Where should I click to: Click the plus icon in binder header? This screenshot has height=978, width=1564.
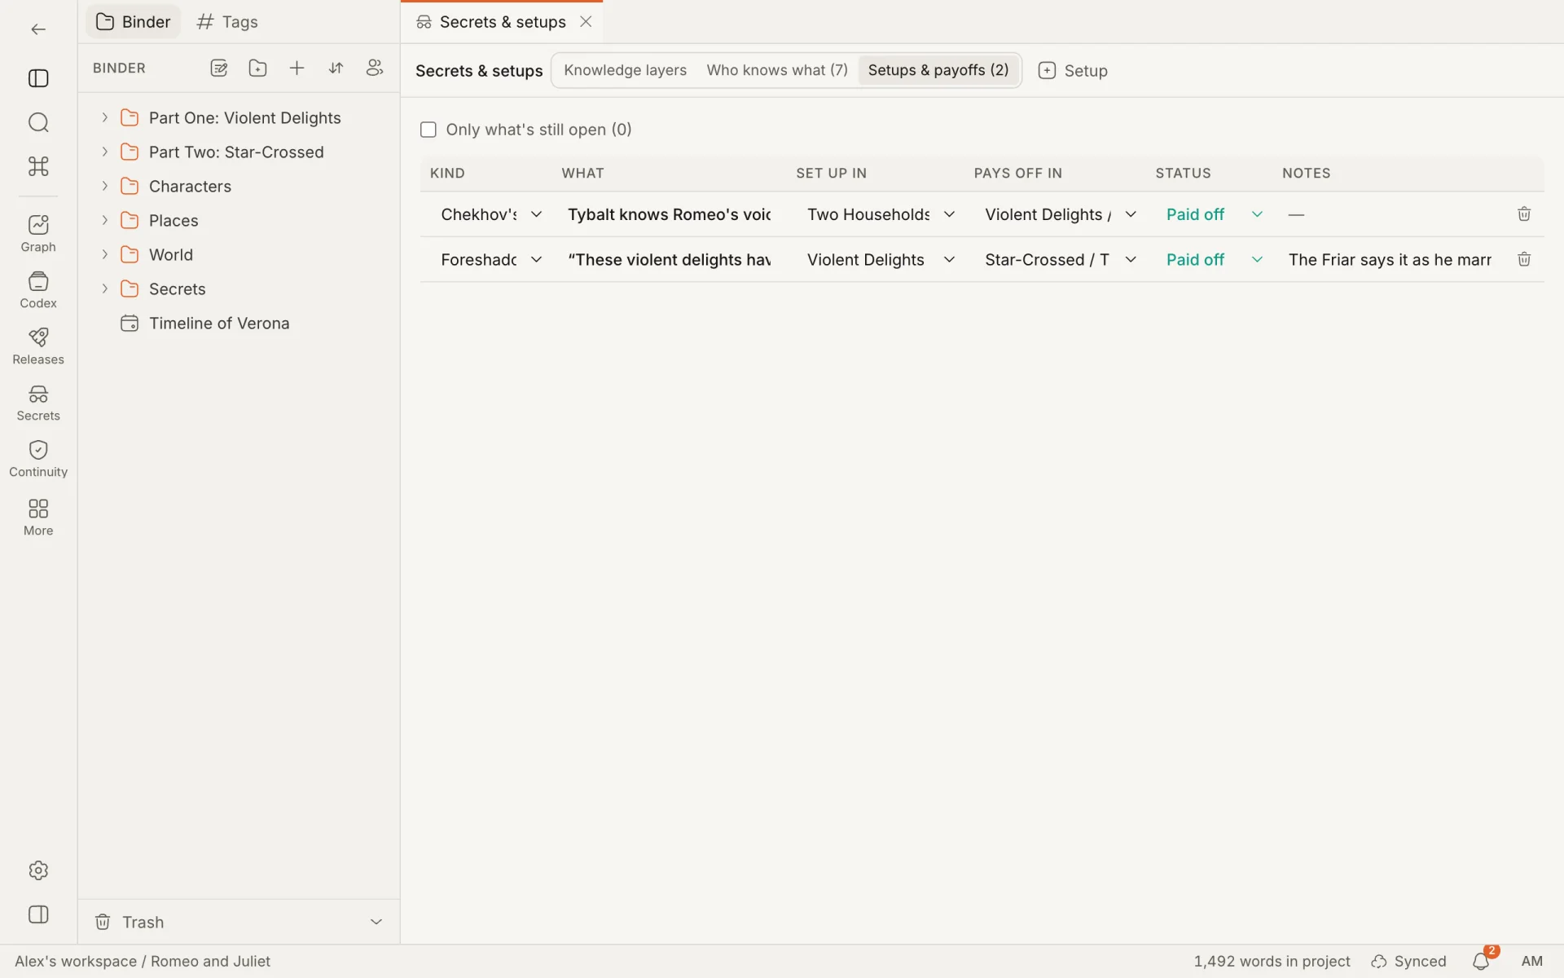[x=297, y=68]
